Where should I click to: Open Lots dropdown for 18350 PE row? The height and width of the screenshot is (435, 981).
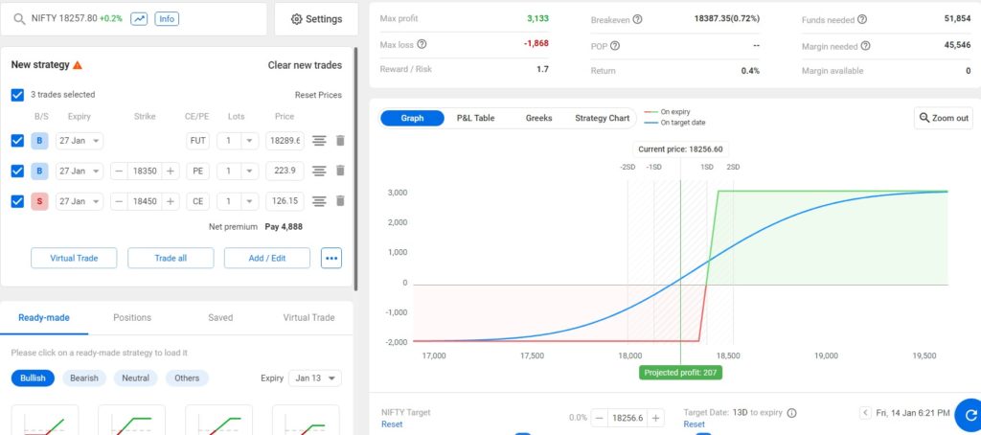click(x=238, y=171)
